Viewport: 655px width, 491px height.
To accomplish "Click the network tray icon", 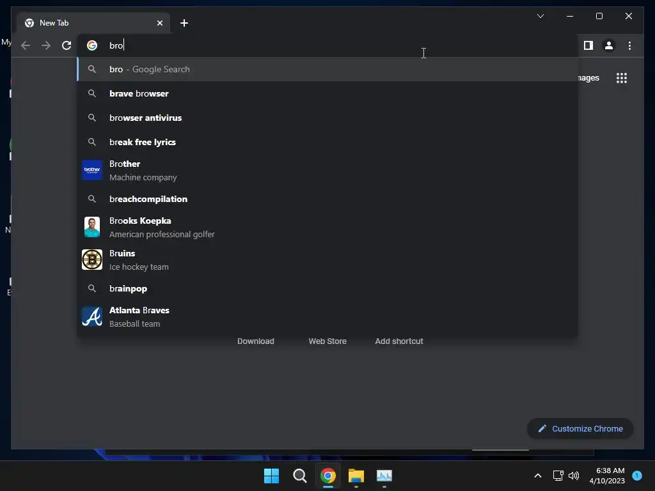I will pos(558,476).
